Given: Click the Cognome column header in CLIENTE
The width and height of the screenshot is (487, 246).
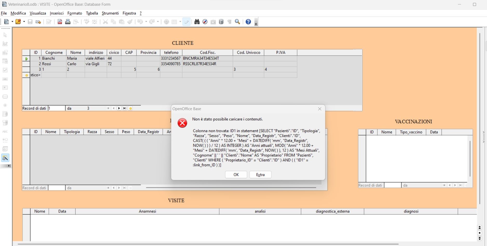Looking at the screenshot, I should pyautogui.click(x=54, y=52).
